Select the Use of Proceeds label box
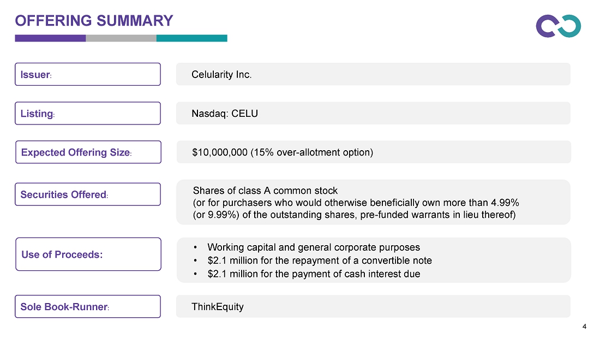Screen dimensions: 600x338 point(88,254)
